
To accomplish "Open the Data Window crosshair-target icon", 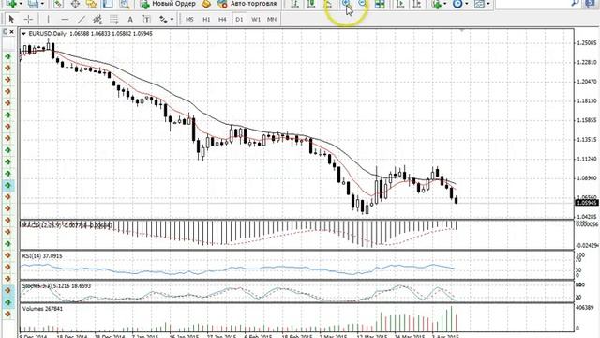I will pos(75,4).
